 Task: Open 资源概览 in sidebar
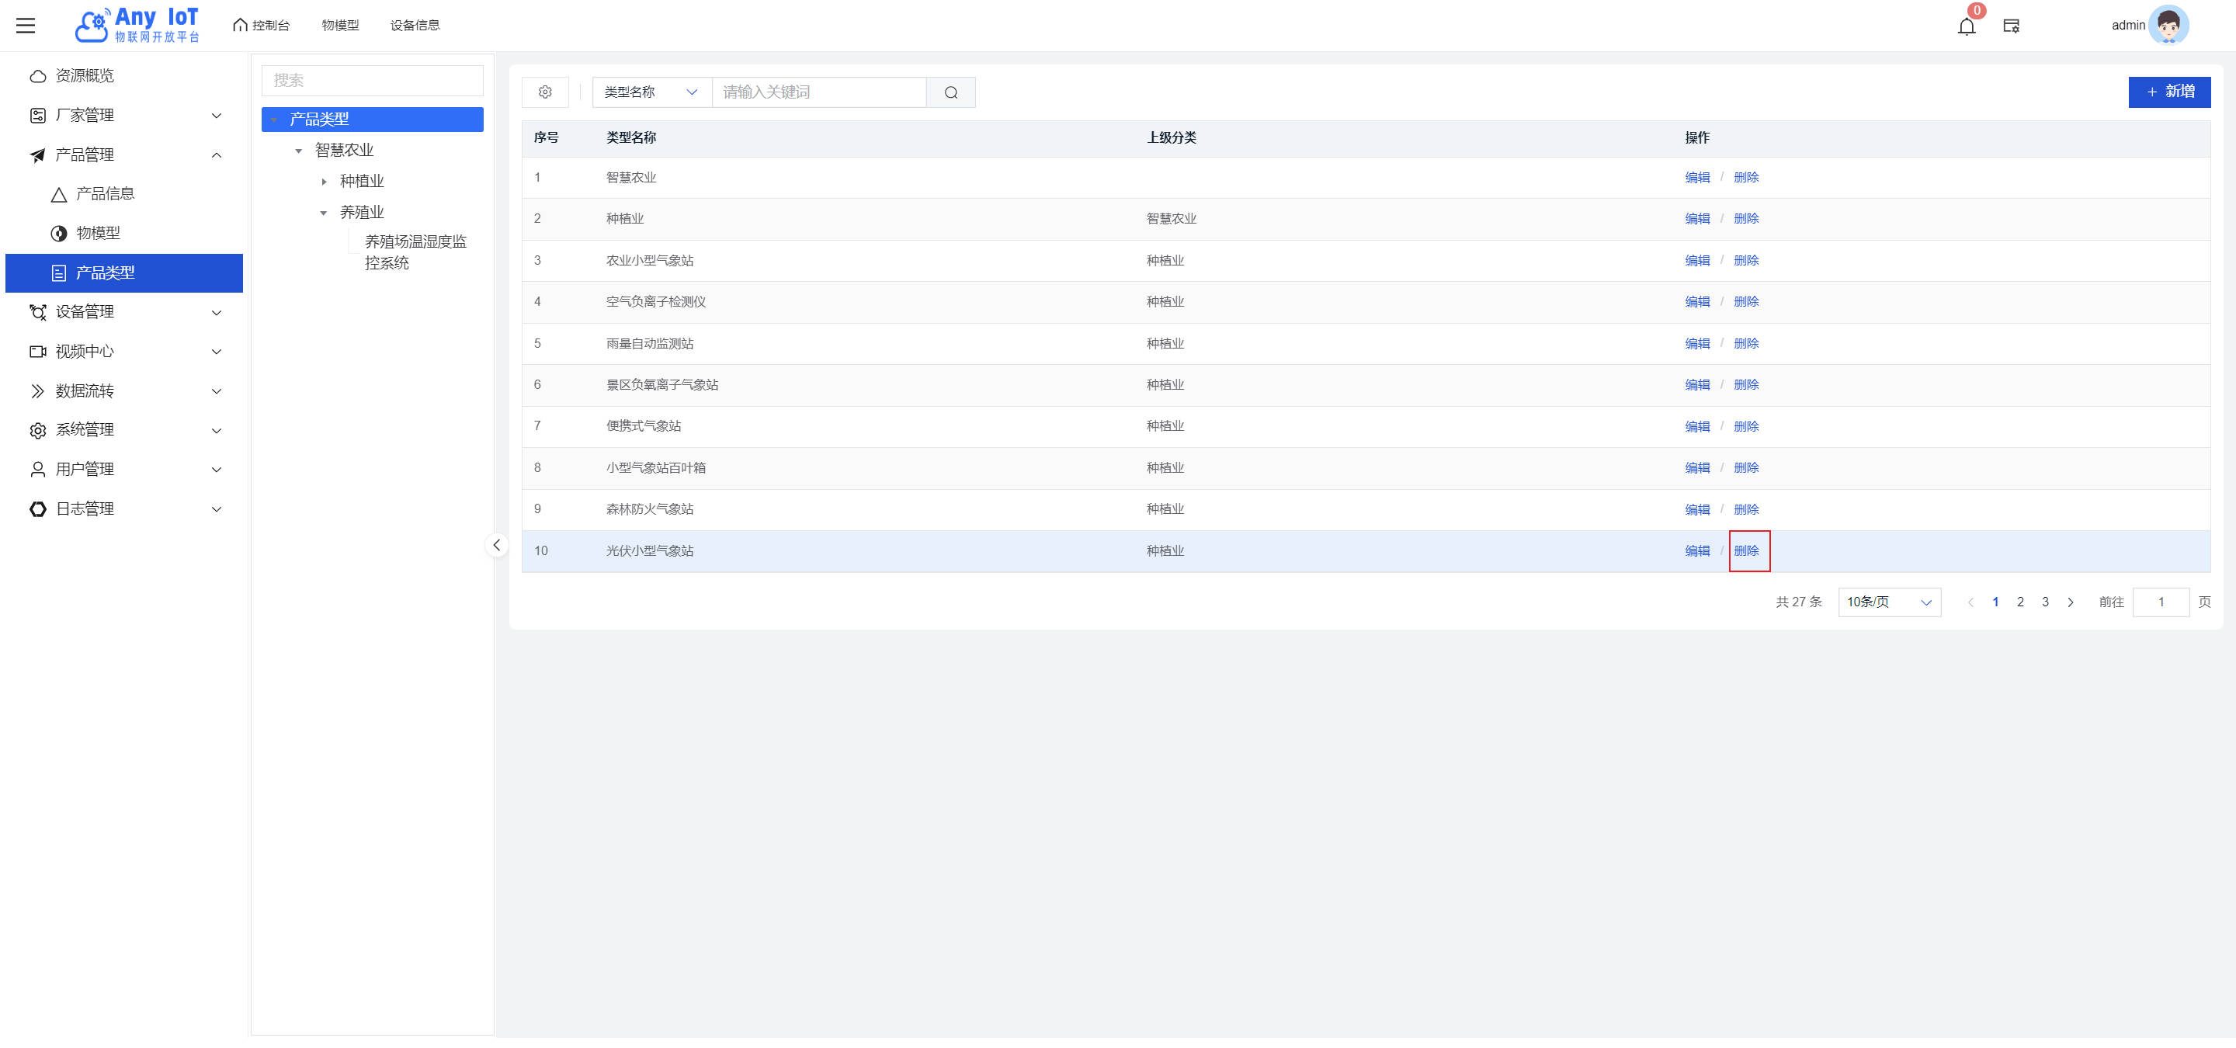(x=84, y=75)
